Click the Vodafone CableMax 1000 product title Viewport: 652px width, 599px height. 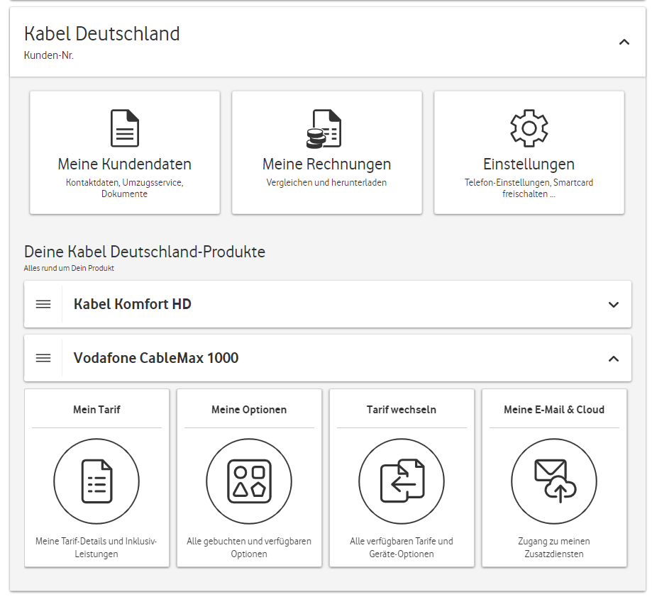156,358
